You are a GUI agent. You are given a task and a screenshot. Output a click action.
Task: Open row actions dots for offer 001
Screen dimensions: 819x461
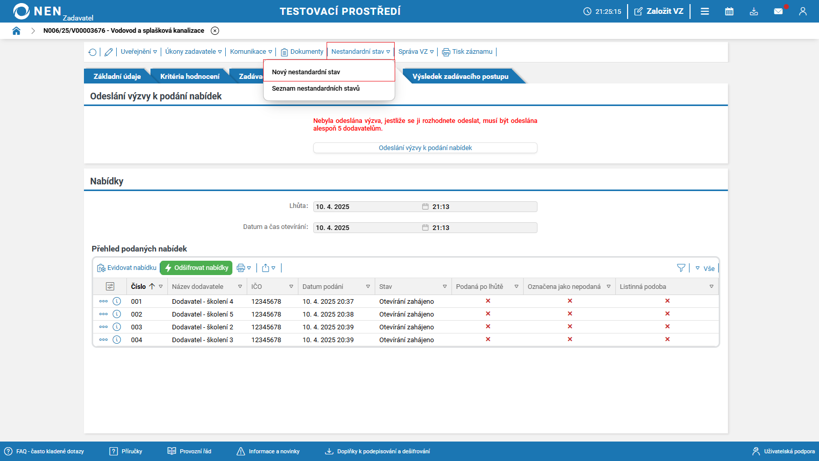(103, 301)
